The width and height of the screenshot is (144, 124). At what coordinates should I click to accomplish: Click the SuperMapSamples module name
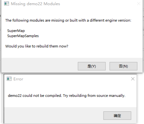tap(23, 36)
